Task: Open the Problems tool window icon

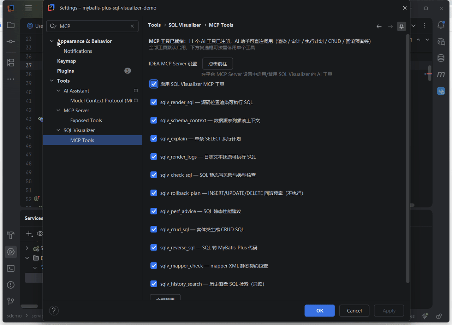Action: pos(11,285)
